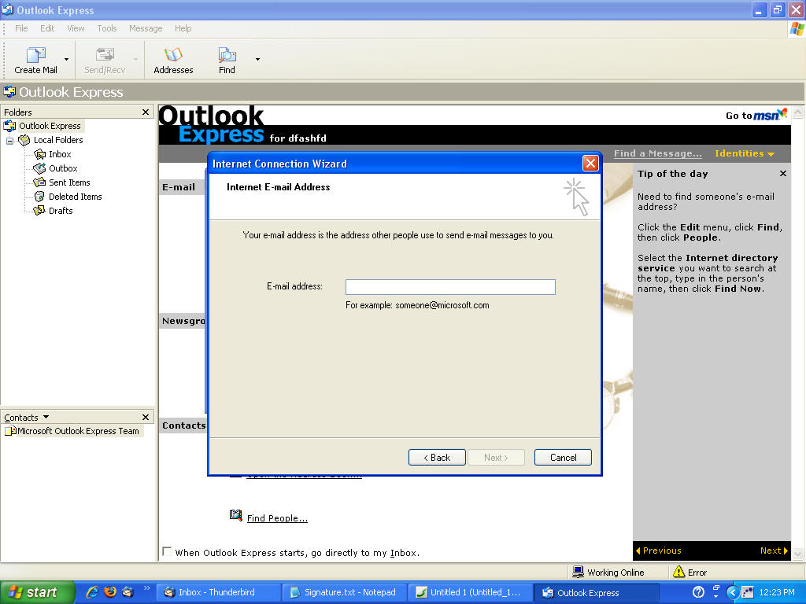
Task: Close the Internet Connection Wizard dialog
Action: point(590,164)
